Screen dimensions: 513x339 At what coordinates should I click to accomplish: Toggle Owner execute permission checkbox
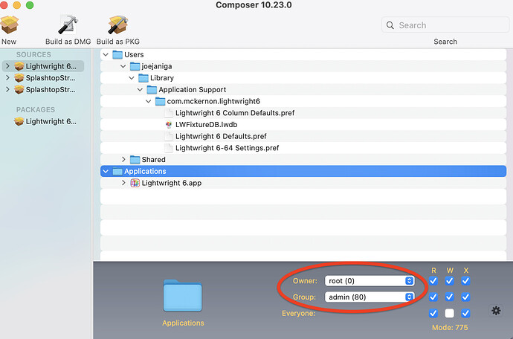[465, 281]
